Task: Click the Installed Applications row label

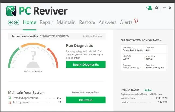Action: (x=25, y=98)
